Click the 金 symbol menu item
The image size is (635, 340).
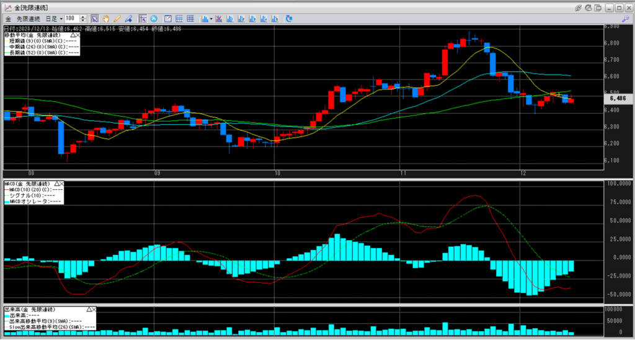pos(7,19)
